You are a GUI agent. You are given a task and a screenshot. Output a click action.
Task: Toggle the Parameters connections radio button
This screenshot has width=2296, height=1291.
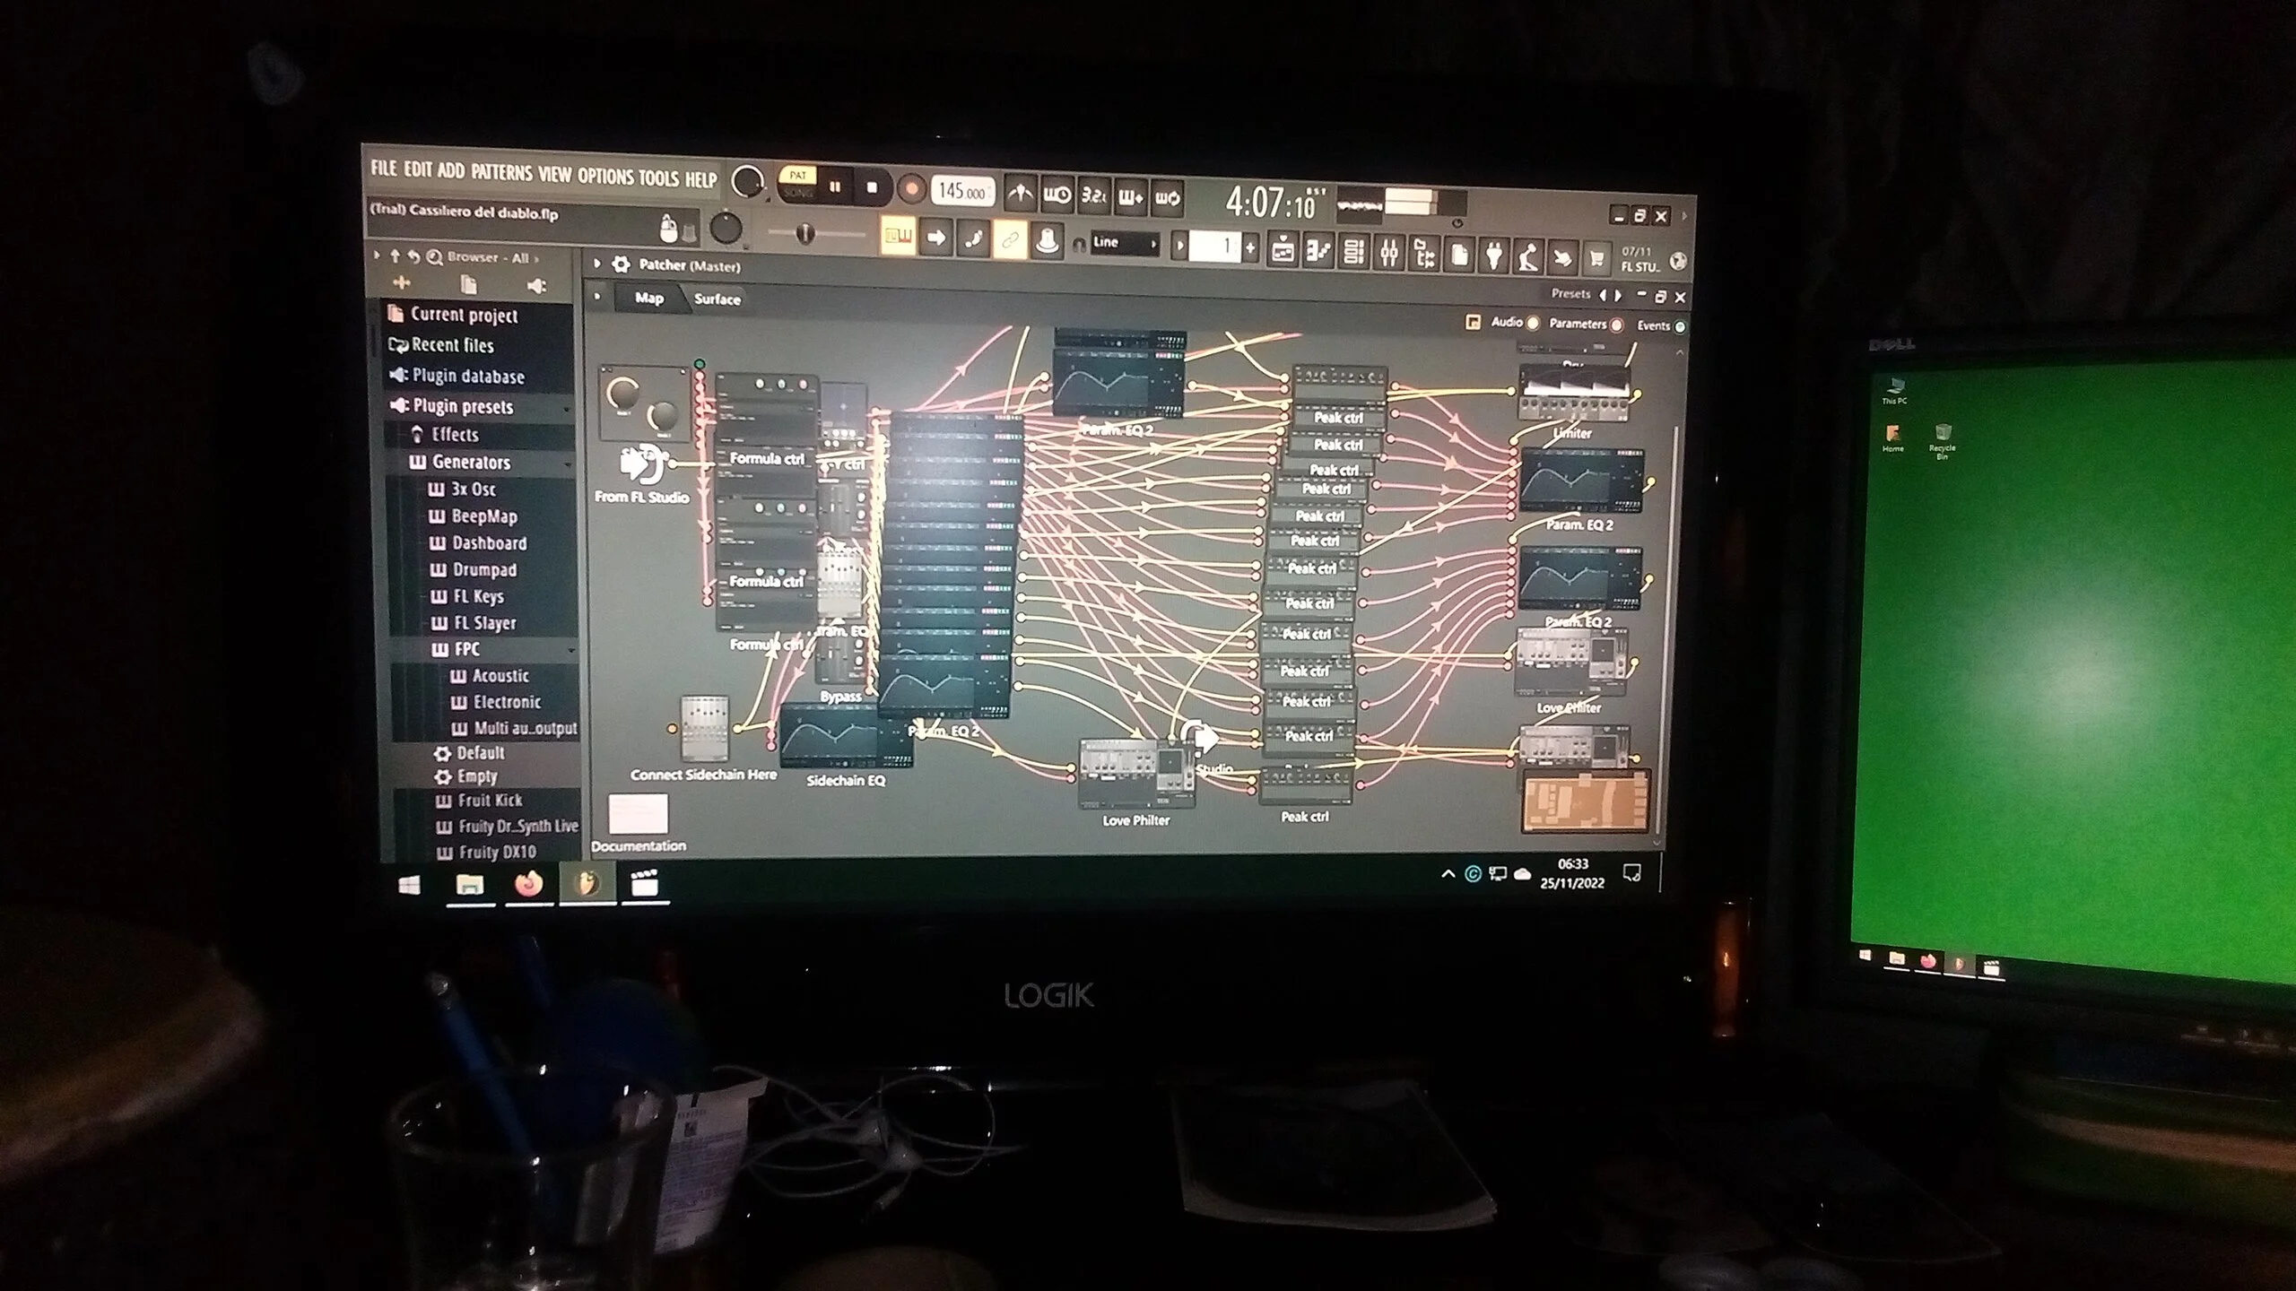(1615, 325)
